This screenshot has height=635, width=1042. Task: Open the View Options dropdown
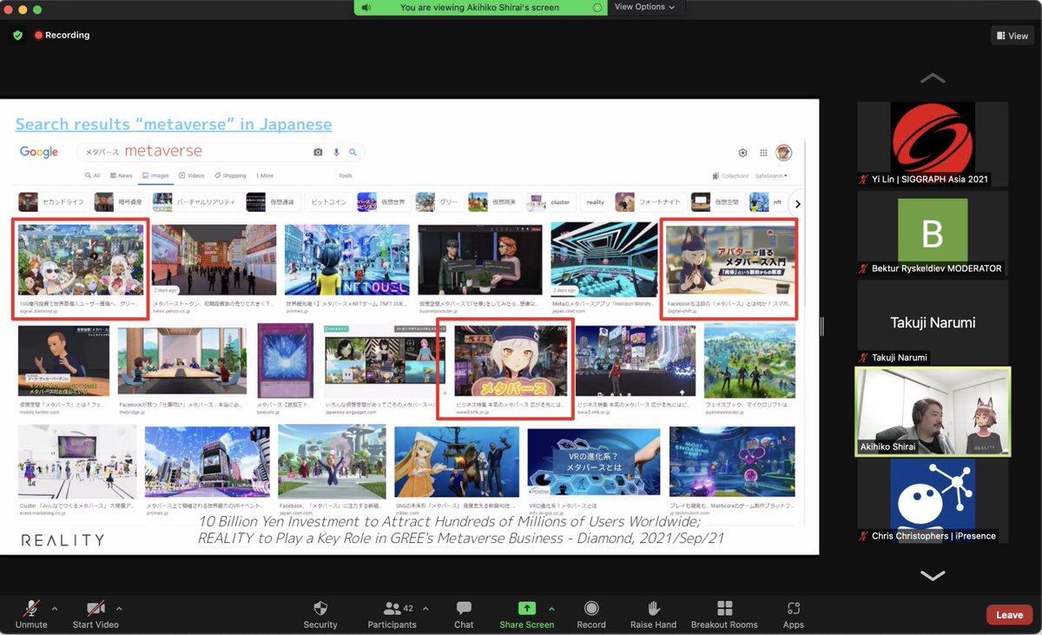tap(645, 7)
